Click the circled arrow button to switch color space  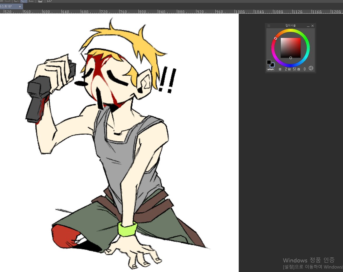(x=311, y=68)
